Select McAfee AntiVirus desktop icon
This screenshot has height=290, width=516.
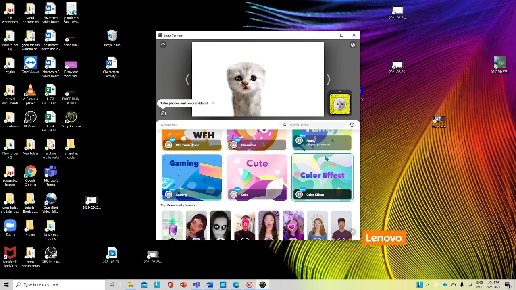10,257
